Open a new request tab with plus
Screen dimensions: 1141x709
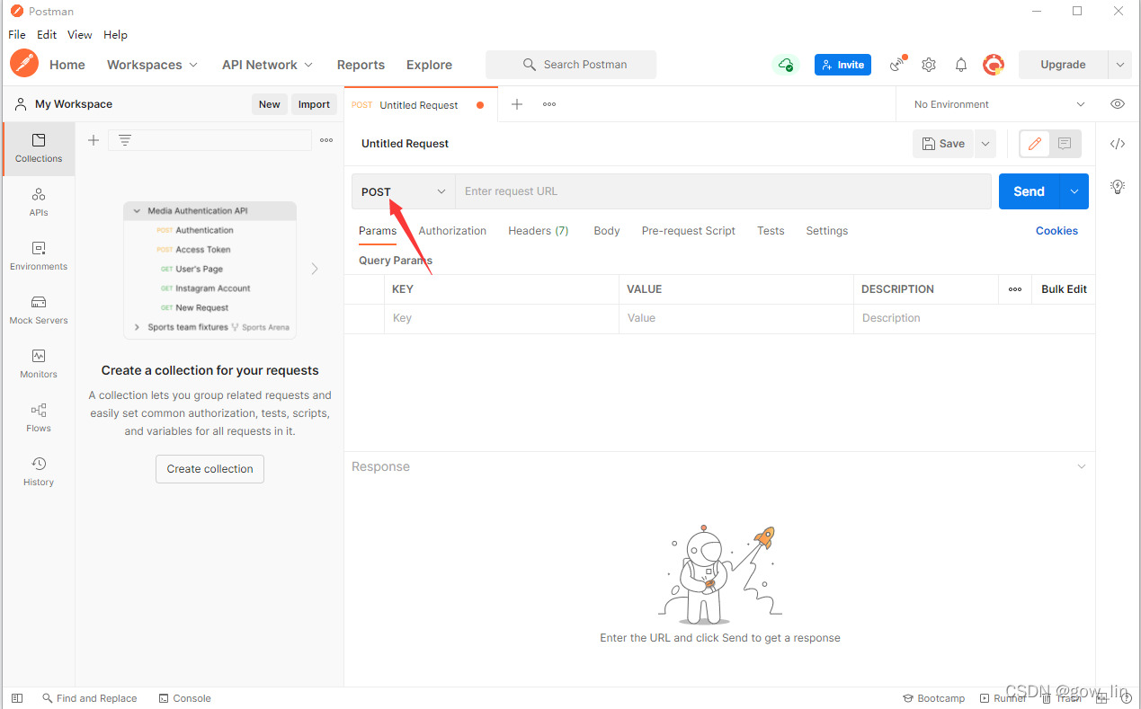[517, 104]
